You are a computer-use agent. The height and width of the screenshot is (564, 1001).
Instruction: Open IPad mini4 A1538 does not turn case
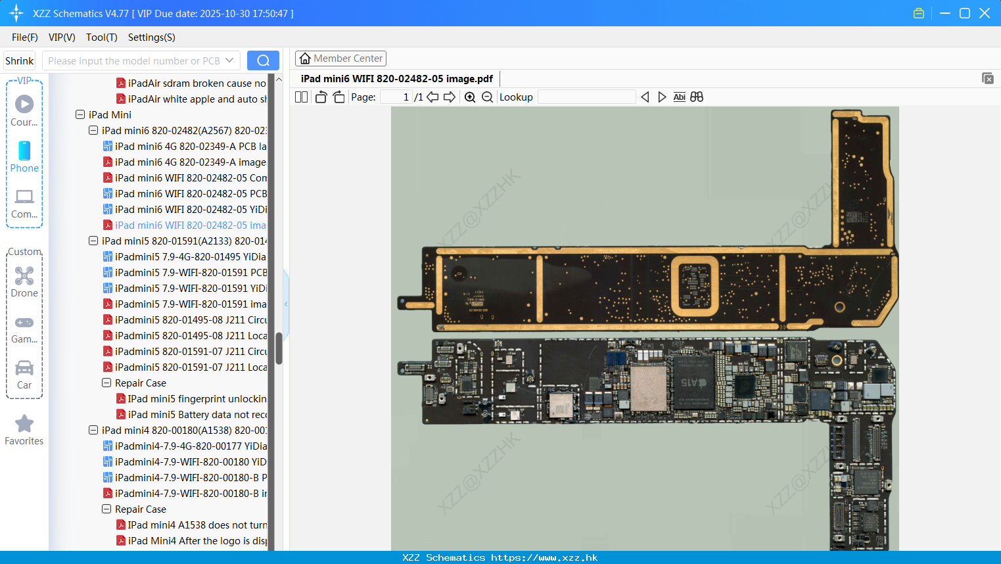(x=191, y=525)
